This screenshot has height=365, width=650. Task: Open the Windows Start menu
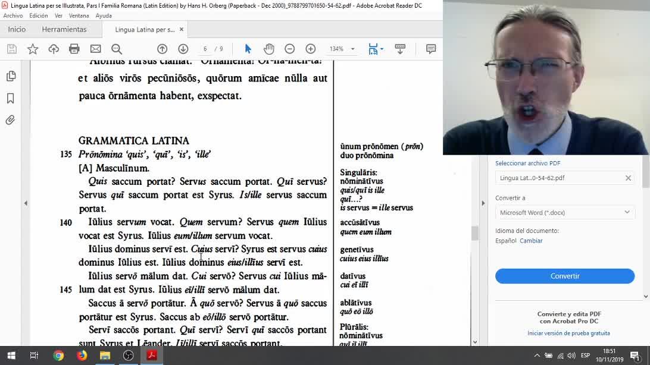pos(11,355)
